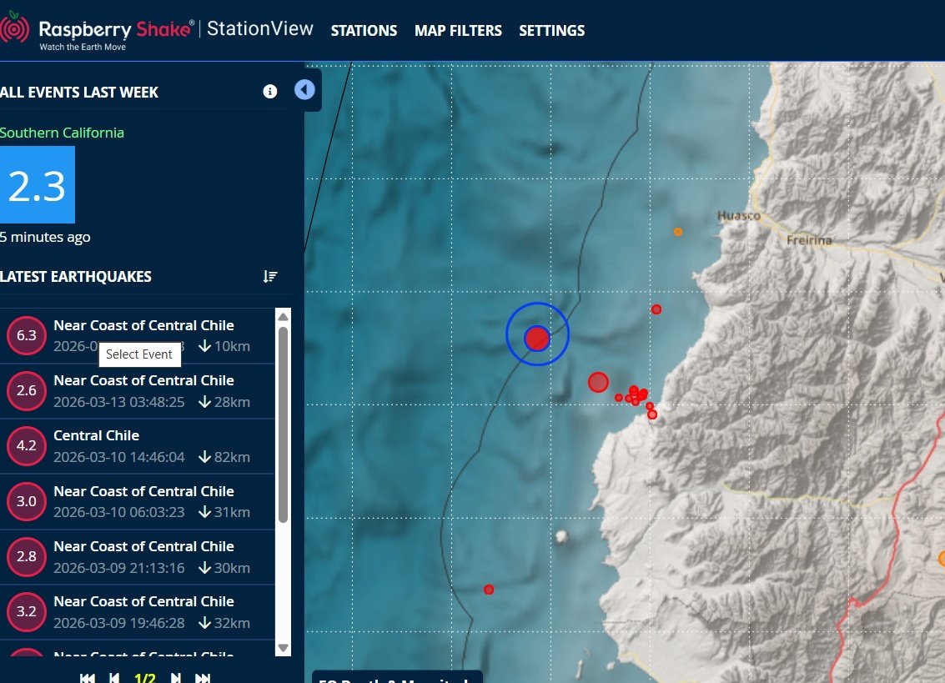Go to the next page of earthquakes
This screenshot has width=945, height=683.
[175, 677]
